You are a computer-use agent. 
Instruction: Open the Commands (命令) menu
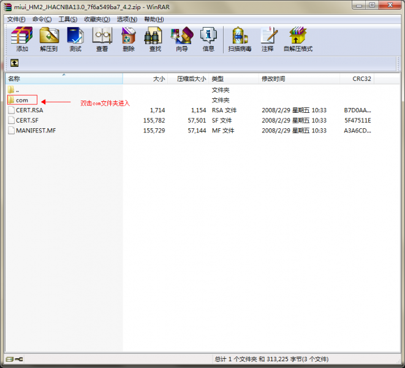pyautogui.click(x=42, y=20)
